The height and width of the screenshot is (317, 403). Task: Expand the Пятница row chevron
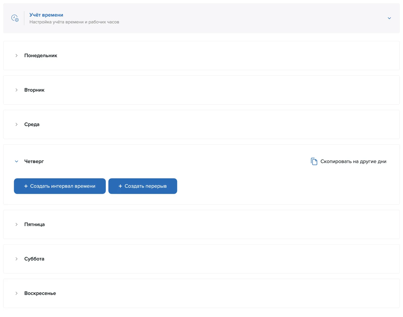16,224
